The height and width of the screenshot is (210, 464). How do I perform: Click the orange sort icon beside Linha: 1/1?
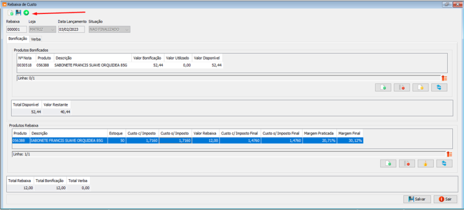coord(449,154)
